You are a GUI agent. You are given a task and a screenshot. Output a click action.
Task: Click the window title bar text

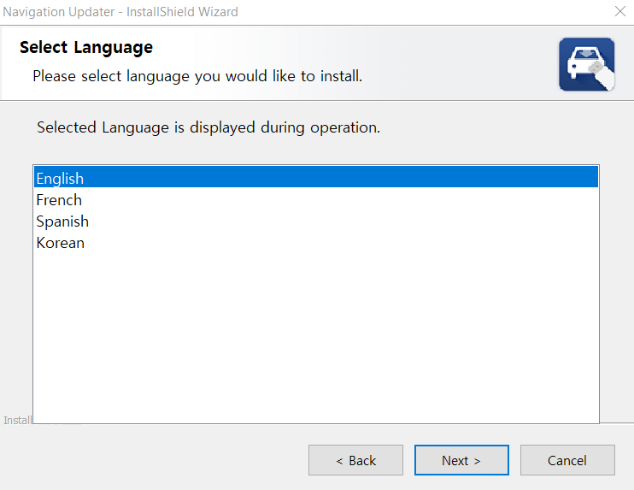[x=120, y=12]
